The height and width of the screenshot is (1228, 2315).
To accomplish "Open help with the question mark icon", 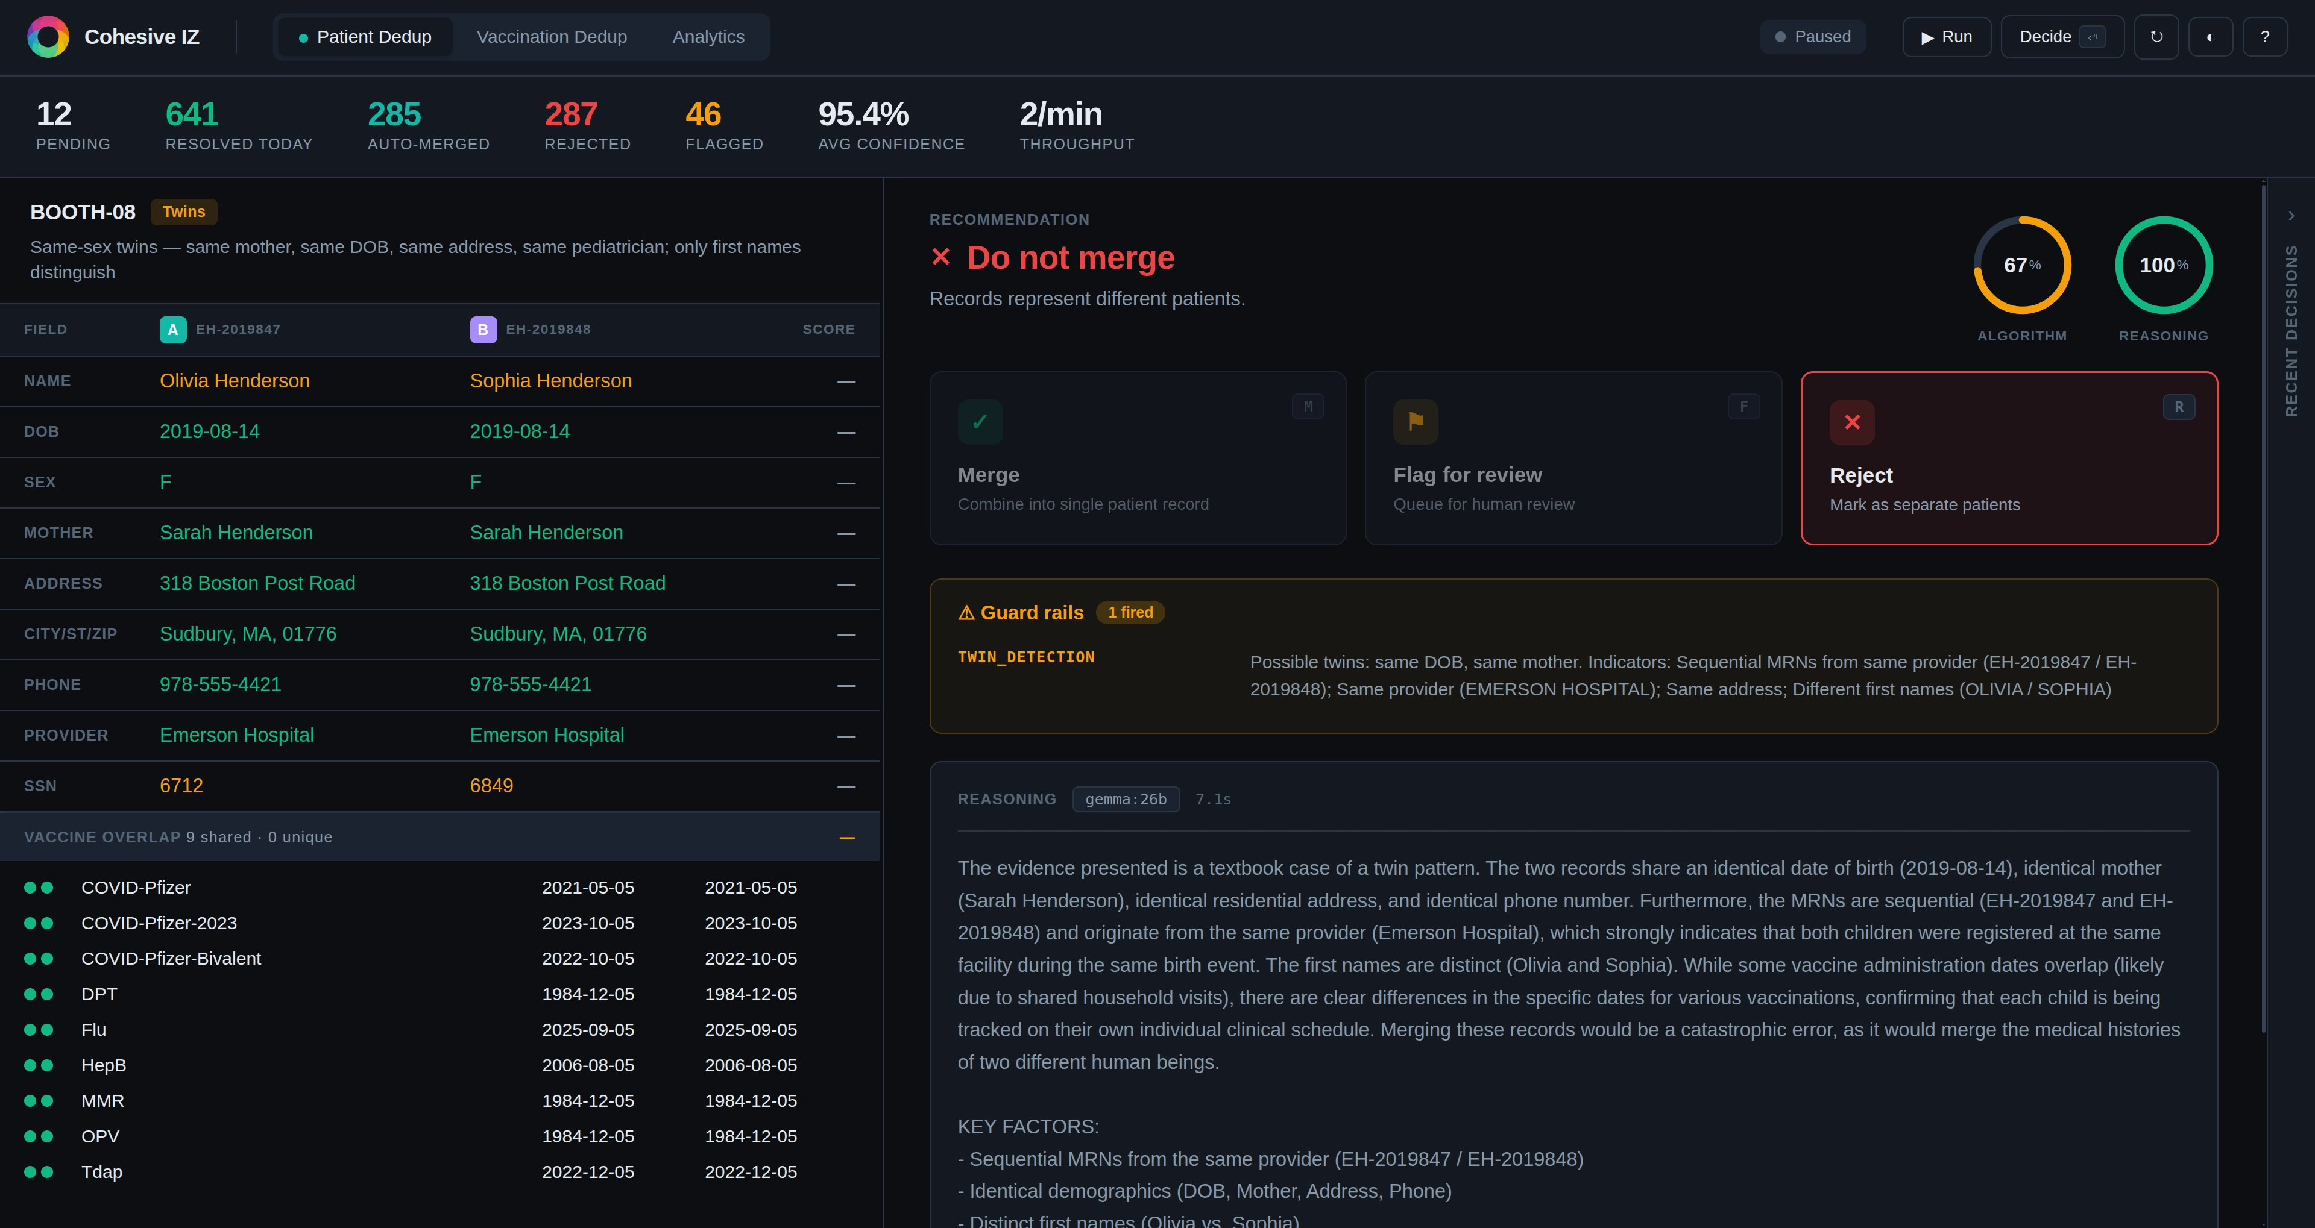I will (2265, 37).
